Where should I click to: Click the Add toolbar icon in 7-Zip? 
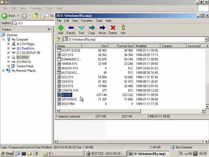(61, 28)
